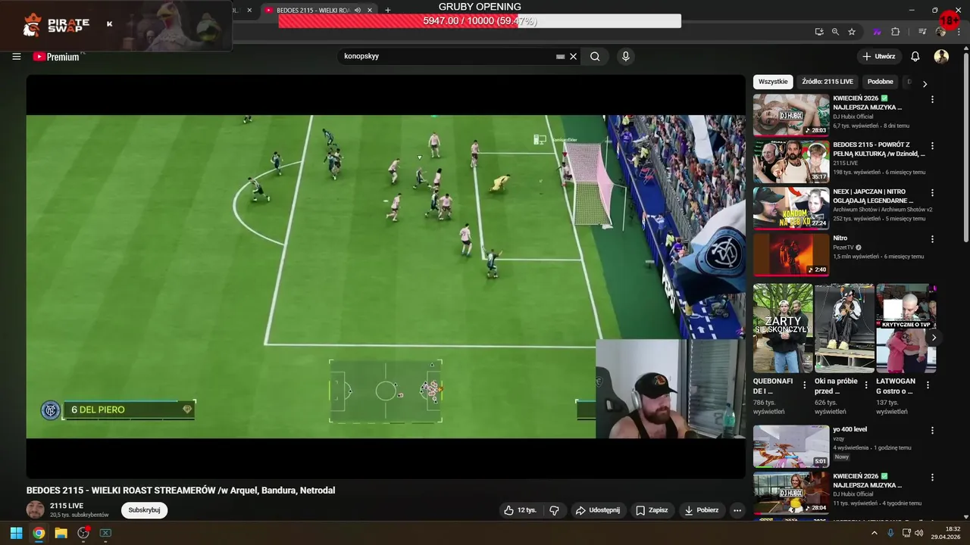Viewport: 970px width, 545px height.
Task: Open the purple extension icon
Action: pyautogui.click(x=878, y=32)
